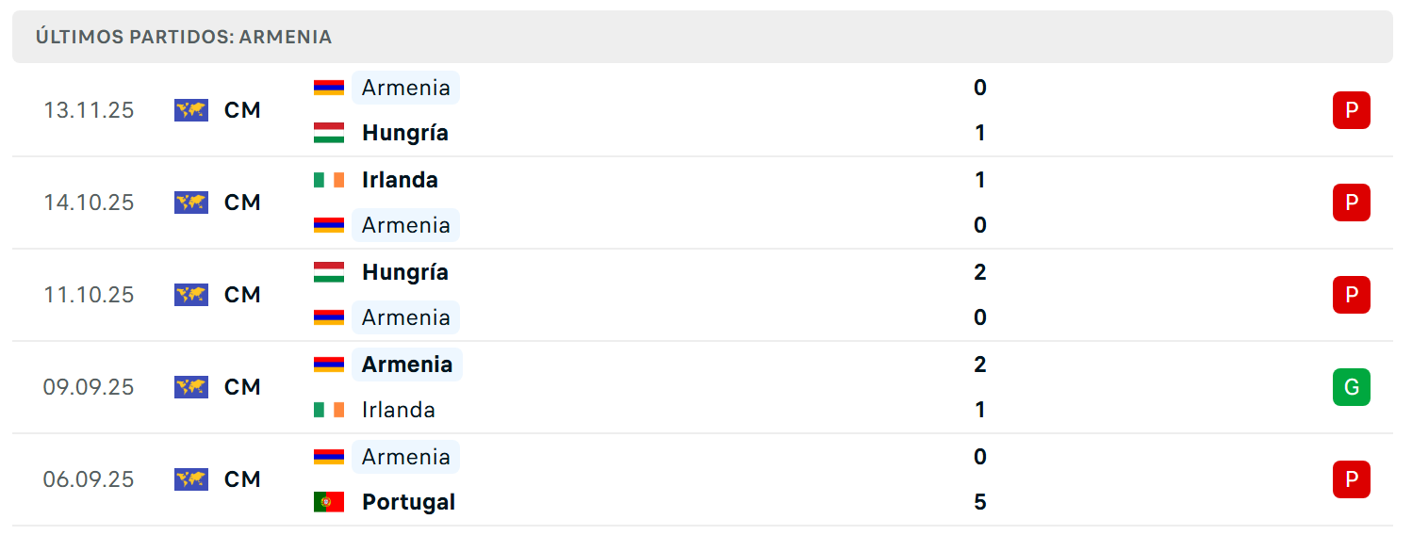The height and width of the screenshot is (535, 1412).
Task: Click the Irlanda flag in 14.10.25 match
Action: coord(329,180)
